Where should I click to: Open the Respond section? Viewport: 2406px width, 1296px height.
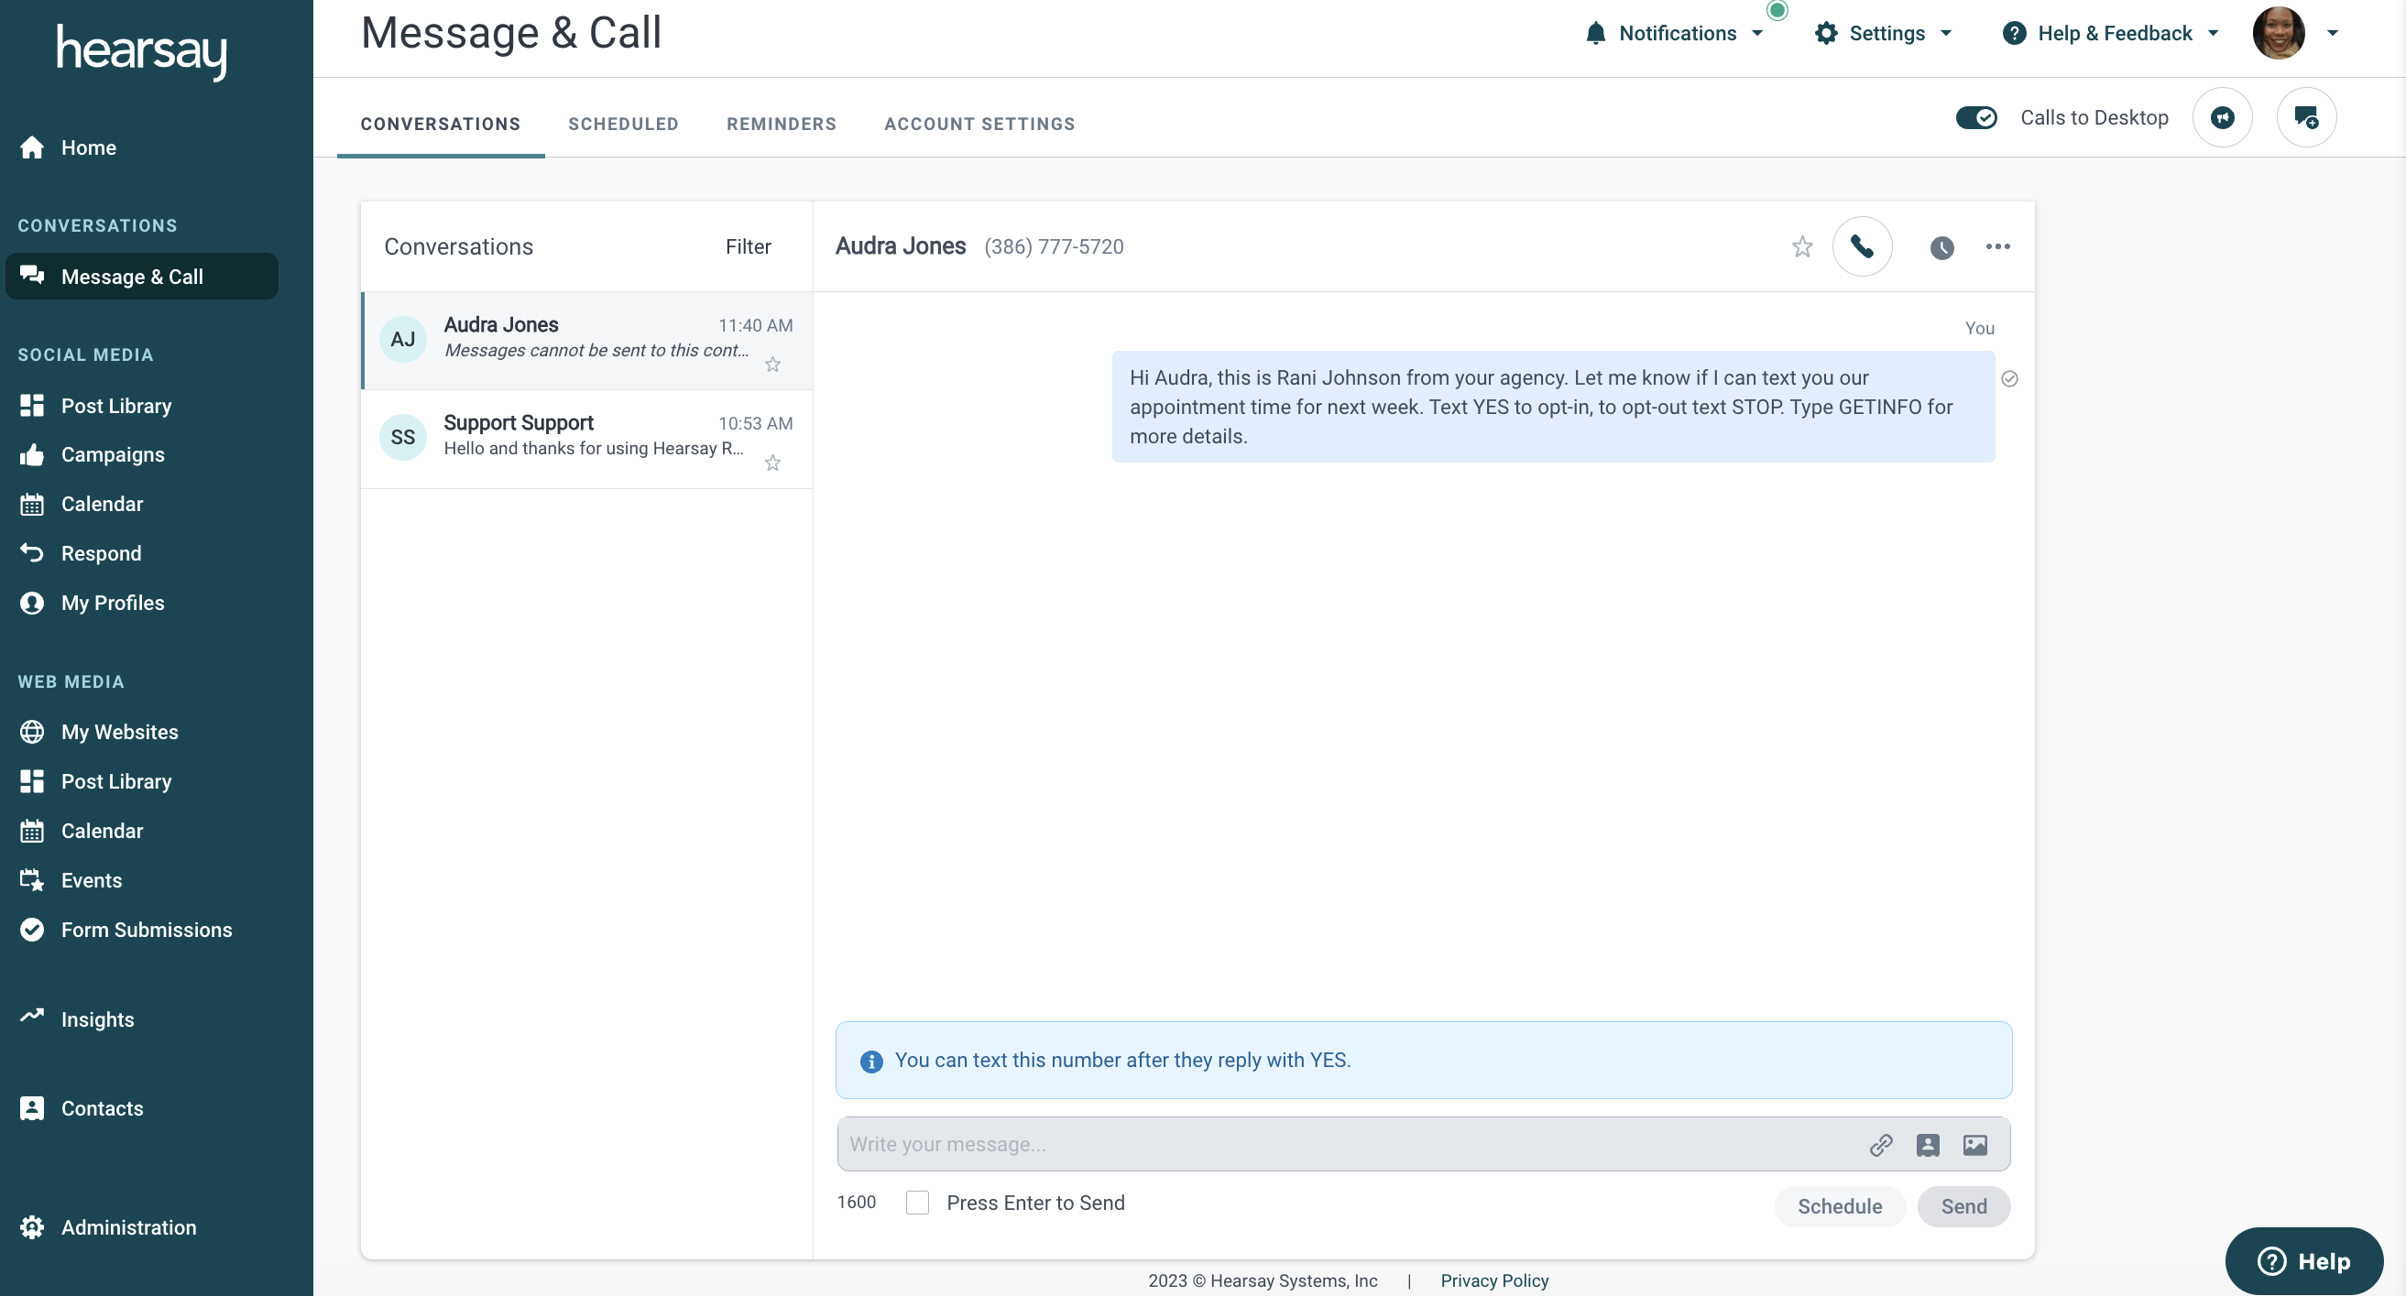pyautogui.click(x=81, y=554)
